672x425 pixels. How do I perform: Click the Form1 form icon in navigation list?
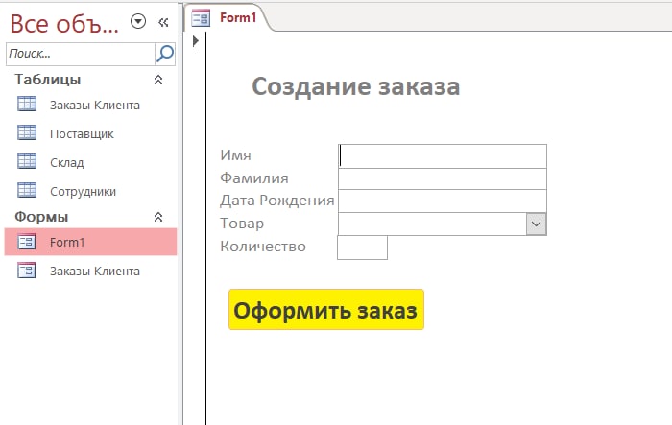pos(27,242)
